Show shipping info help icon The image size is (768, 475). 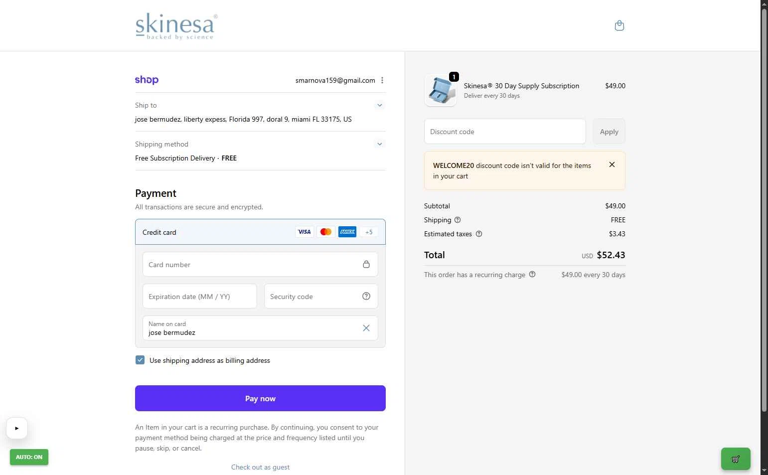(458, 220)
